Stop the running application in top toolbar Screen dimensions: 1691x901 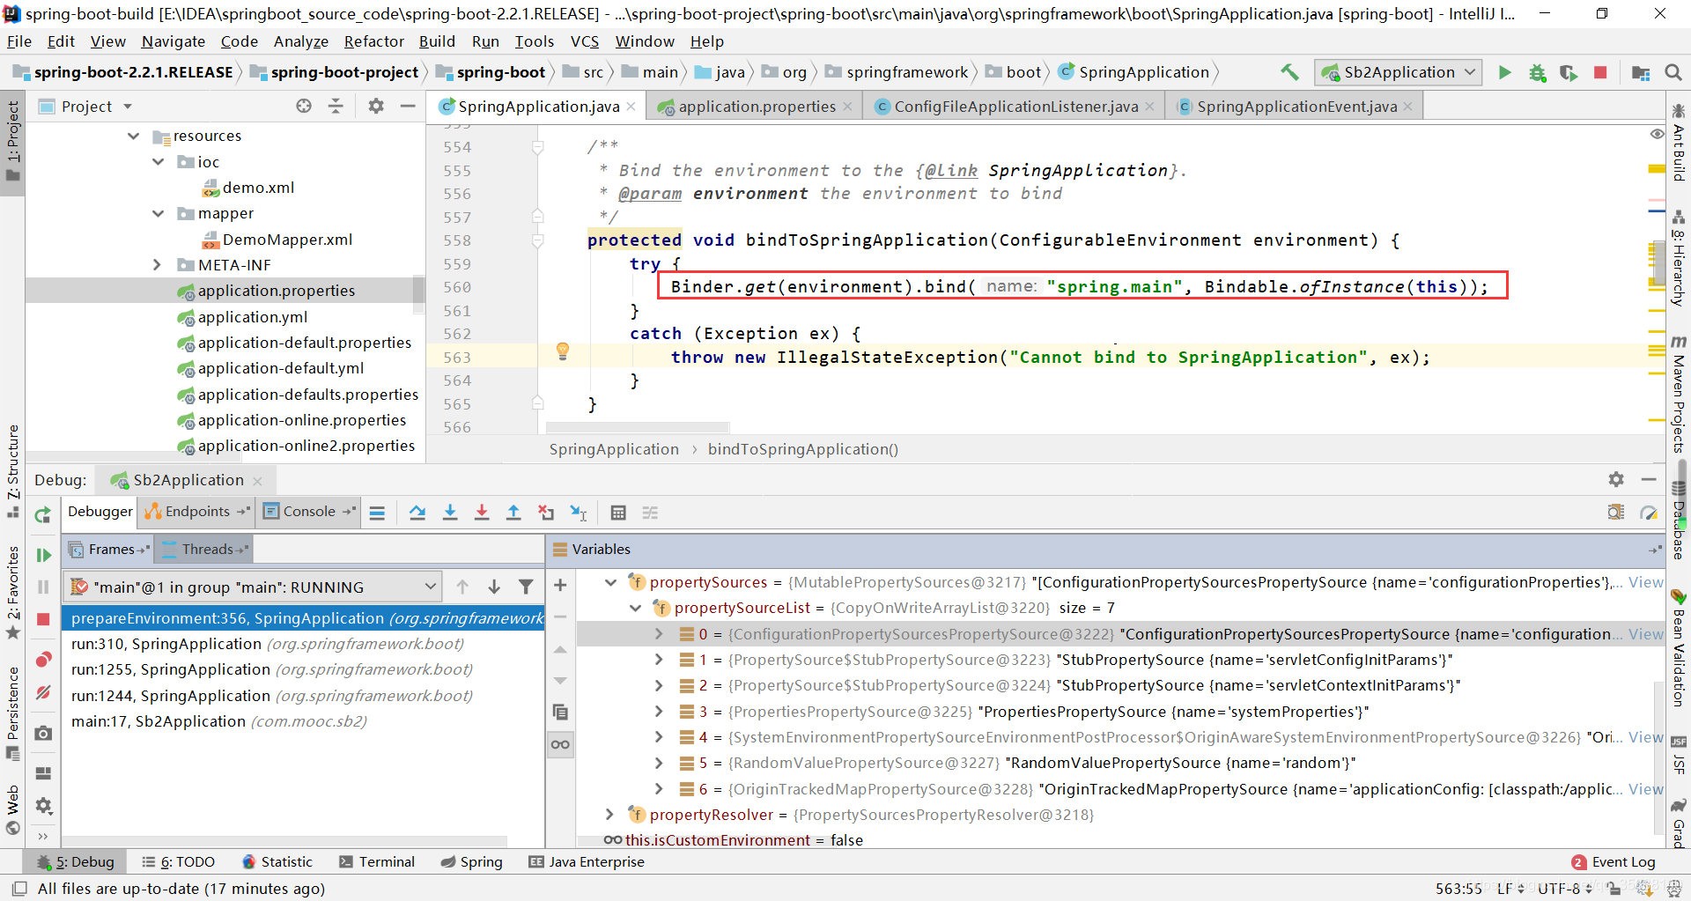[1600, 72]
